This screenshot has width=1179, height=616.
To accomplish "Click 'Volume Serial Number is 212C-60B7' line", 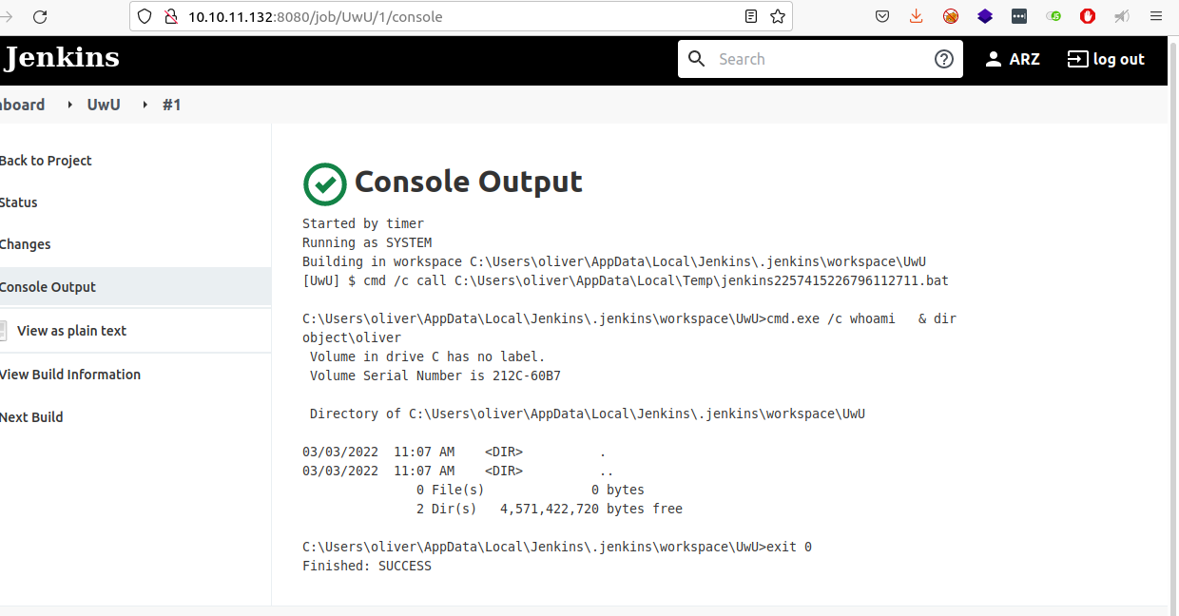I will [435, 375].
